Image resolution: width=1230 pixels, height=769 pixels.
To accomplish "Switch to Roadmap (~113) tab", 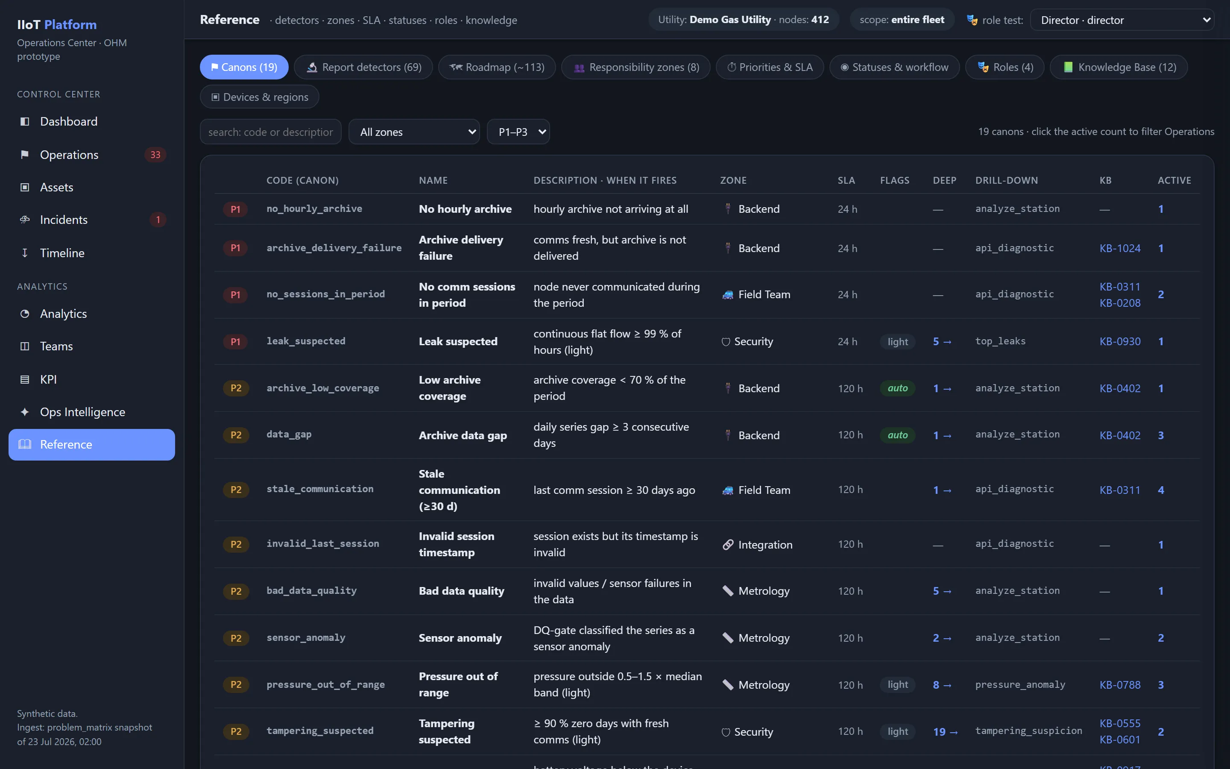I will tap(497, 67).
